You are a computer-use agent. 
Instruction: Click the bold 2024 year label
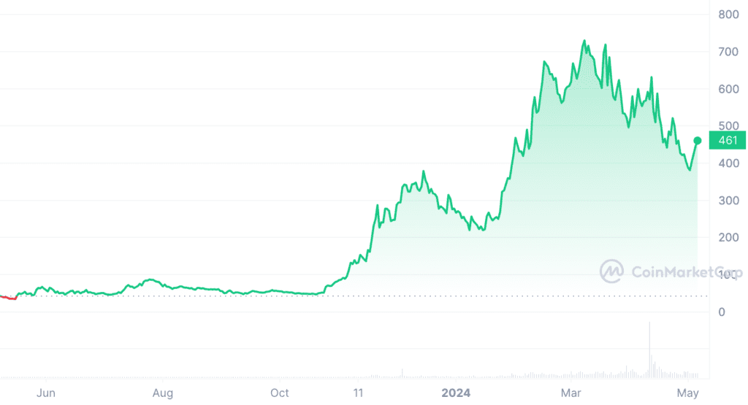pos(455,393)
